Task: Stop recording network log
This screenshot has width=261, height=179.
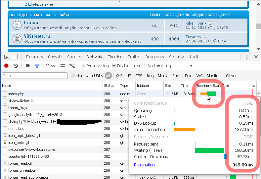Action: (6, 66)
